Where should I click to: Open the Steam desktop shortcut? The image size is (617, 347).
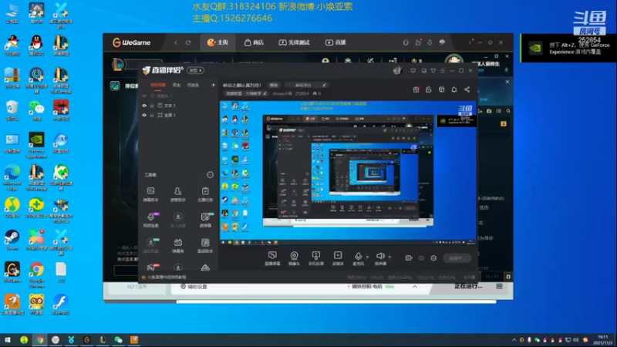[12, 240]
